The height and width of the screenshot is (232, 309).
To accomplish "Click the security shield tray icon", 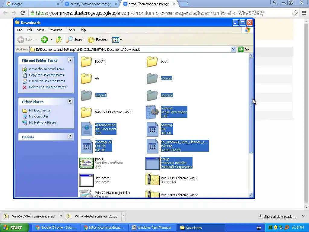I will click(276, 228).
